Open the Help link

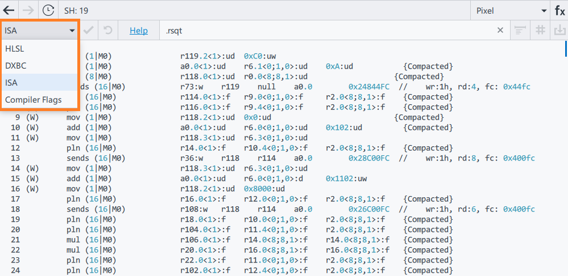click(139, 31)
